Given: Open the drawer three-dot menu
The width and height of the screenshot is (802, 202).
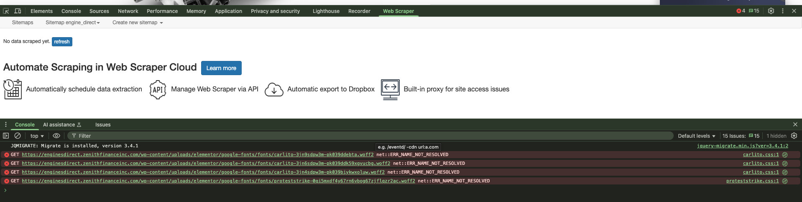Looking at the screenshot, I should tap(6, 124).
